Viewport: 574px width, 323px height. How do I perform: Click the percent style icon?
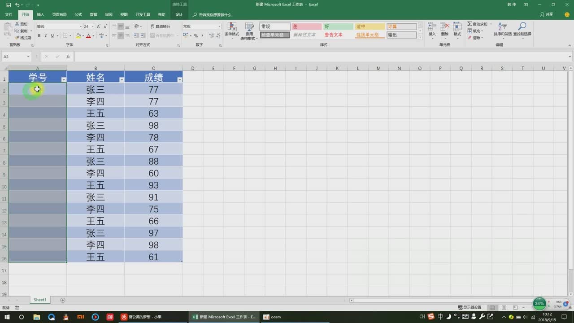tap(196, 35)
